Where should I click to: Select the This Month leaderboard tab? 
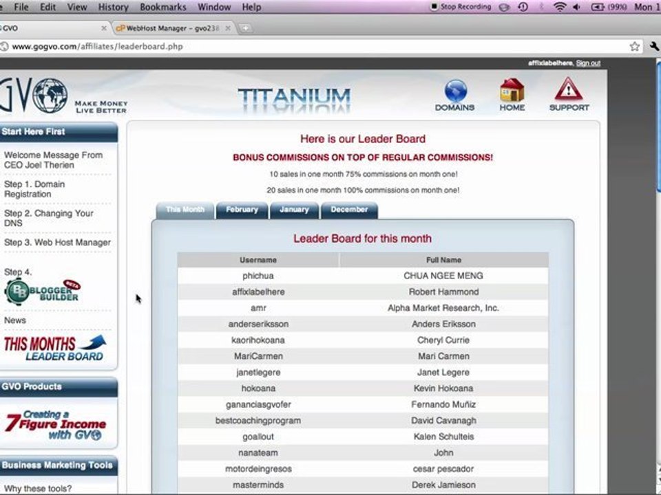coord(185,210)
